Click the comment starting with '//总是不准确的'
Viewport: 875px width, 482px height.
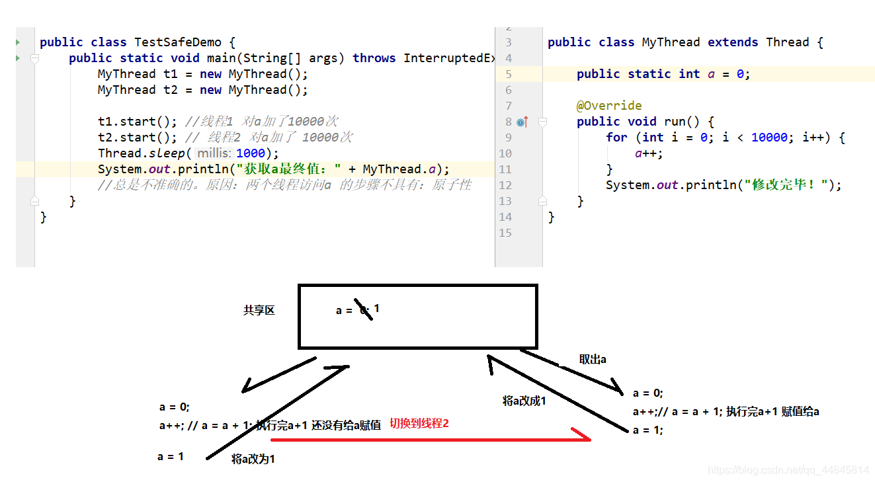(x=284, y=185)
